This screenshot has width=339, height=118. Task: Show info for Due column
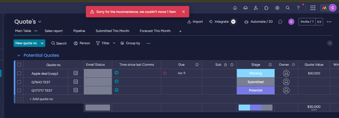[x=197, y=65]
